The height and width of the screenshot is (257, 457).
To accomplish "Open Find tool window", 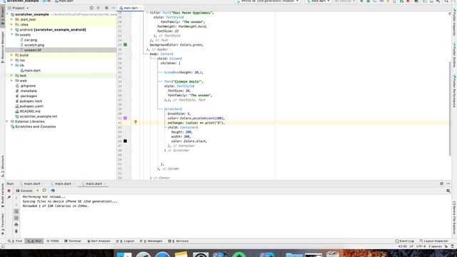I will (x=15, y=241).
